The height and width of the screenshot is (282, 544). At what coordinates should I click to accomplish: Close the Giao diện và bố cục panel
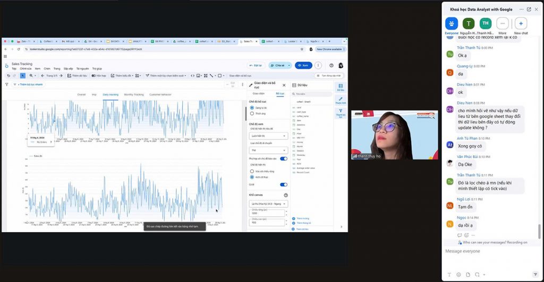(284, 85)
